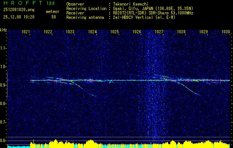
Task: Click time axis marker 1029
Action: (x=203, y=32)
